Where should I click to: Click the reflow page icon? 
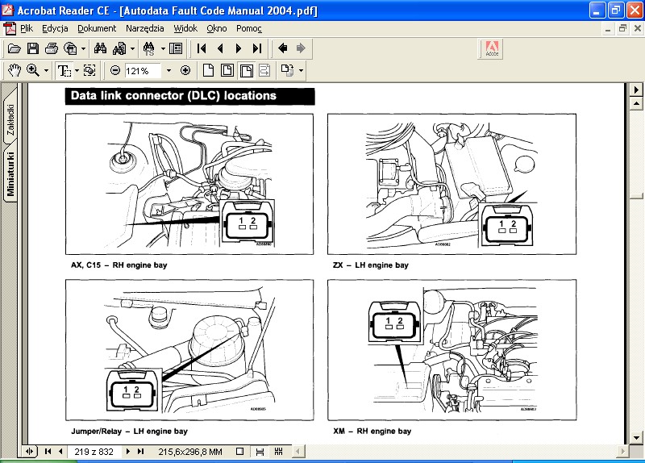tap(264, 70)
